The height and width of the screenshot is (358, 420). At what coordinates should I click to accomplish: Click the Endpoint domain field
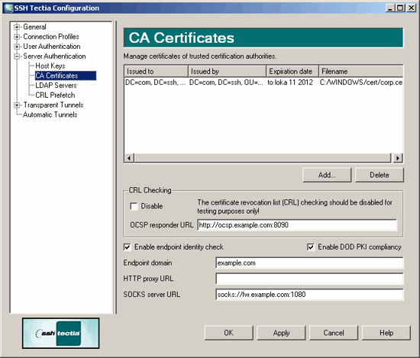coord(309,263)
